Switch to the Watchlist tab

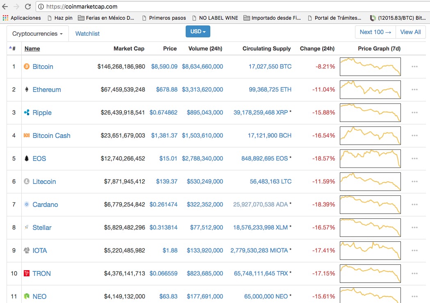point(87,34)
